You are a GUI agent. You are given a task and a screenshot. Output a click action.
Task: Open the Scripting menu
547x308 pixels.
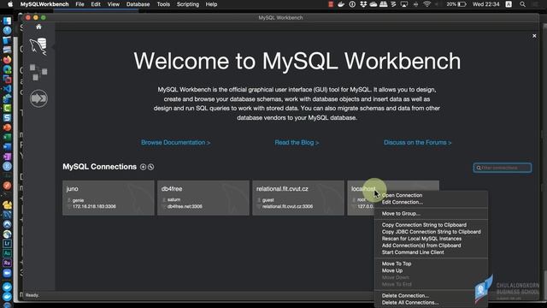pyautogui.click(x=188, y=4)
